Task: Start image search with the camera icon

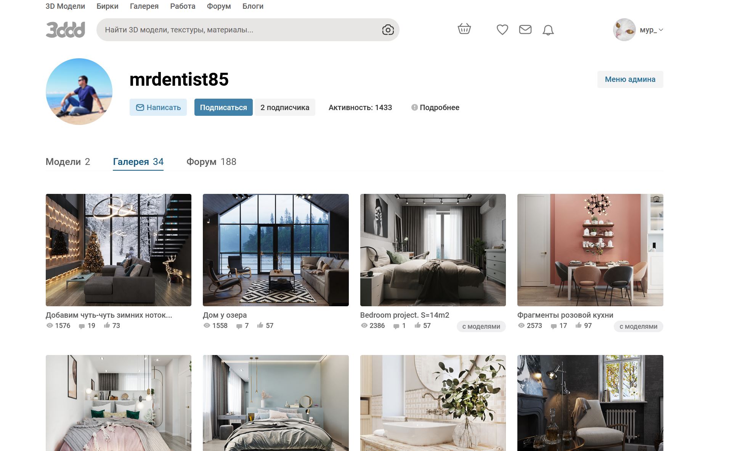Action: [388, 30]
